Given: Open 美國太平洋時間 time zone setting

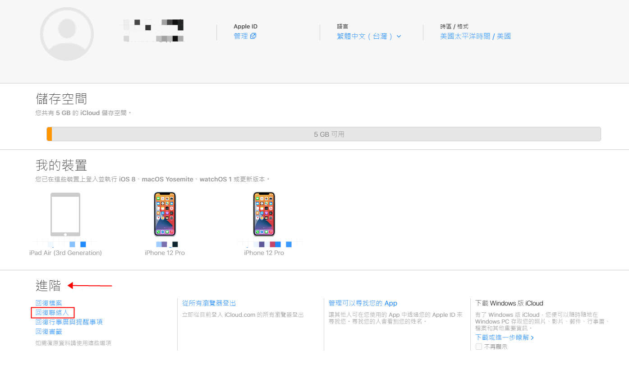Looking at the screenshot, I should click(x=465, y=37).
